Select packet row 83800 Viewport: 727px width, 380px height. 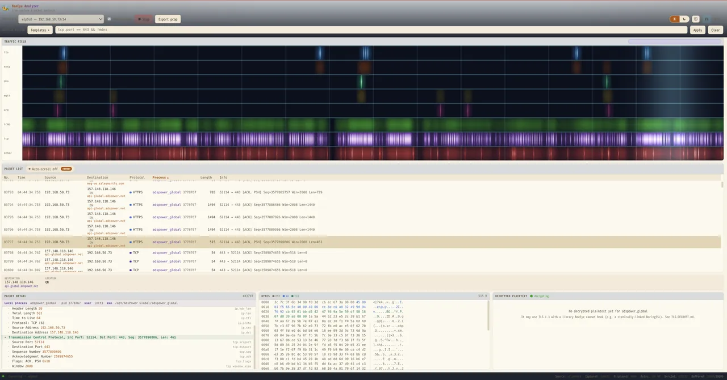tap(361, 270)
